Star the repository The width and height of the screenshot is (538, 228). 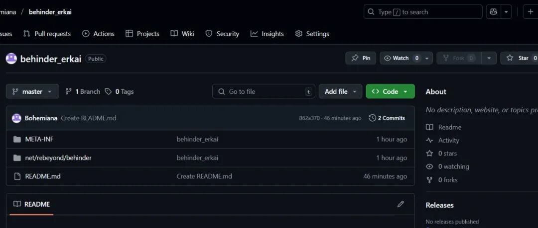point(519,58)
